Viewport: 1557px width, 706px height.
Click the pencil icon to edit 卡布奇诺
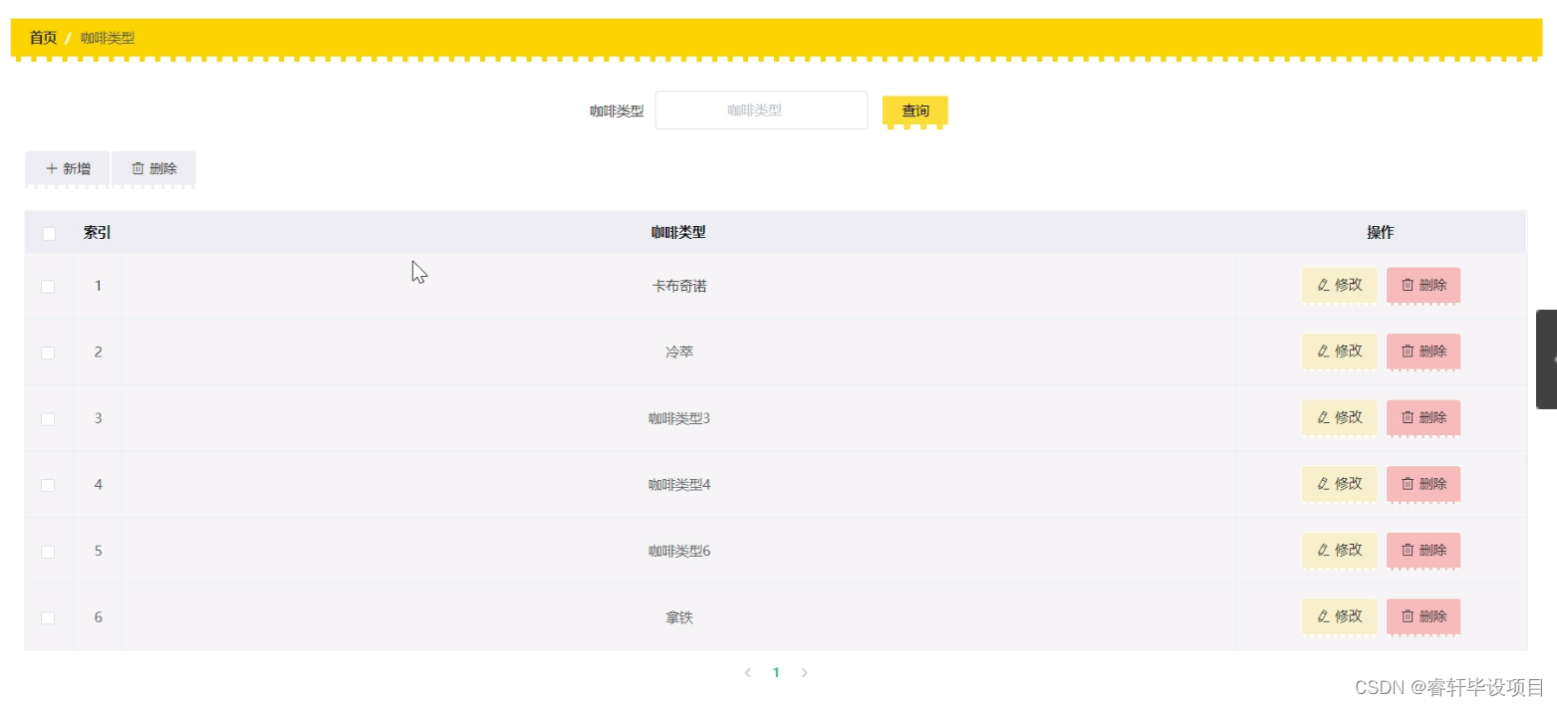click(1326, 285)
